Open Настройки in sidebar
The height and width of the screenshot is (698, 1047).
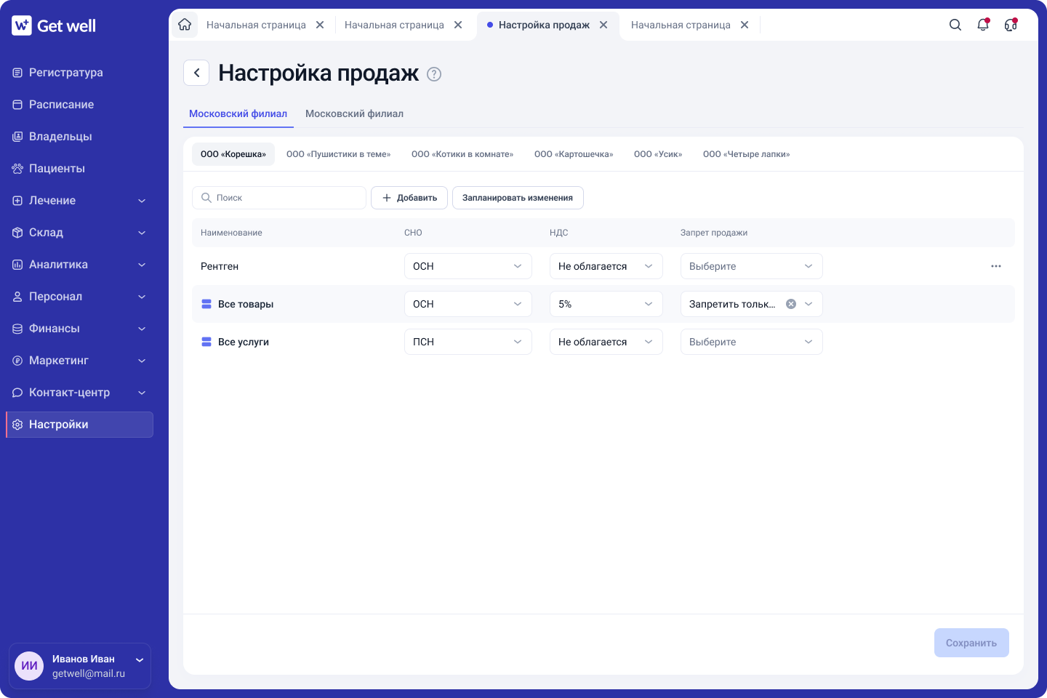tap(79, 425)
